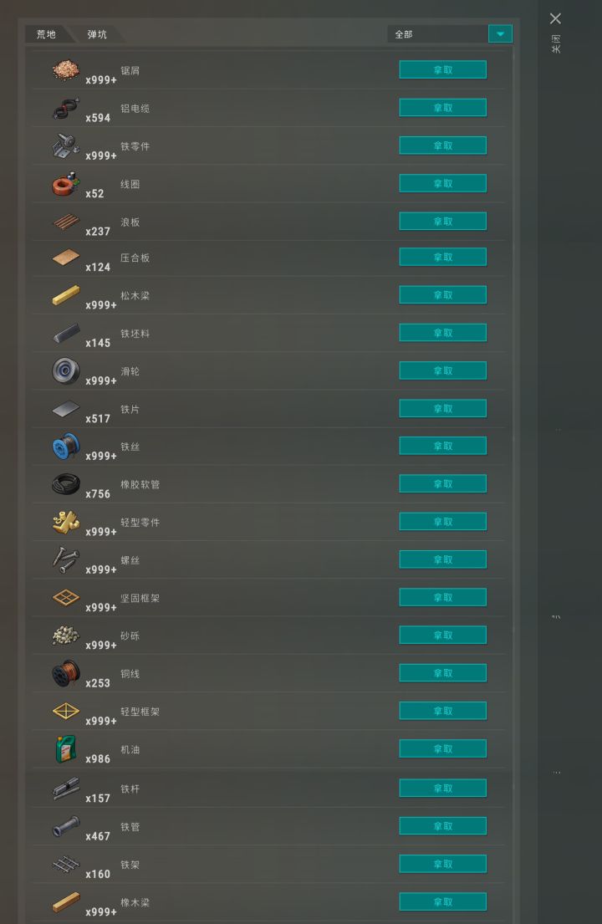Select the aluminum cable (铝电缆) icon
This screenshot has width=602, height=924.
click(x=65, y=108)
